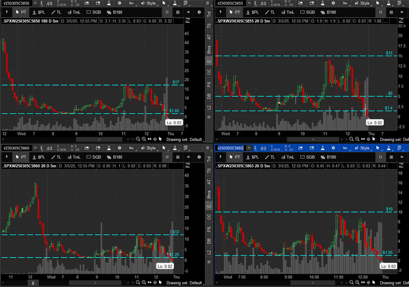
Task: Select the $PL drawing tool in C5865 chart
Action: [252, 157]
